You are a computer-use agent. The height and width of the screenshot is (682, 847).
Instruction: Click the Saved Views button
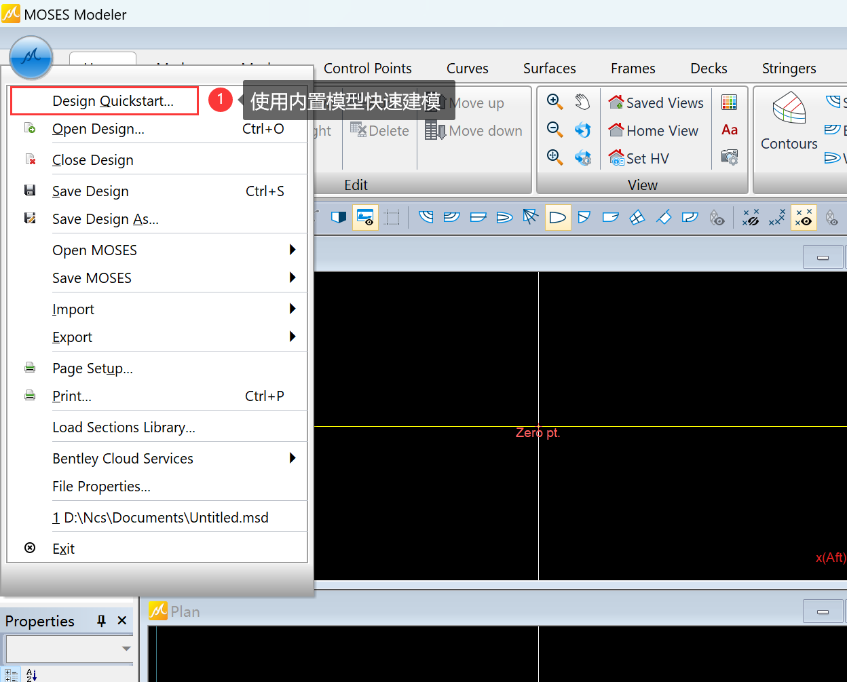point(656,102)
